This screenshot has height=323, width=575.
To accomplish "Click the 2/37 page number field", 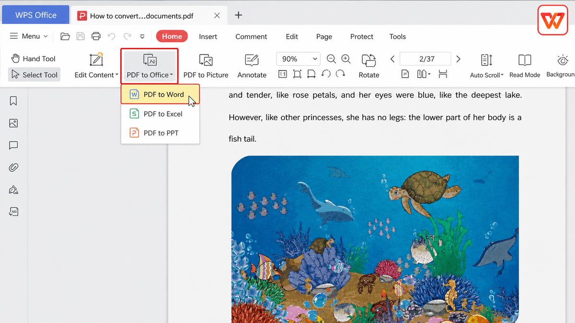I will click(426, 59).
